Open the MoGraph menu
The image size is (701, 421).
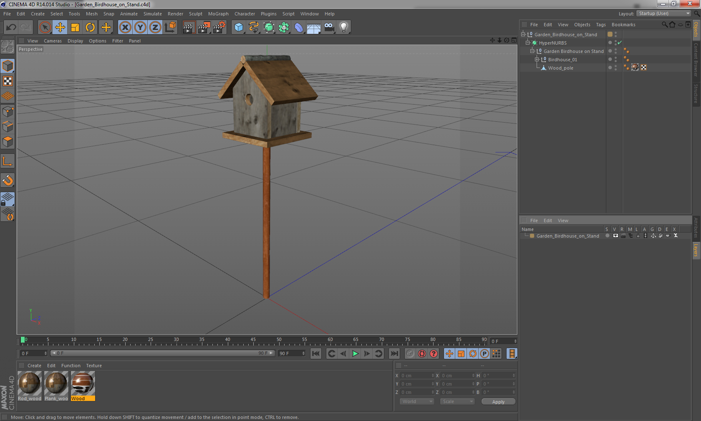tap(218, 14)
